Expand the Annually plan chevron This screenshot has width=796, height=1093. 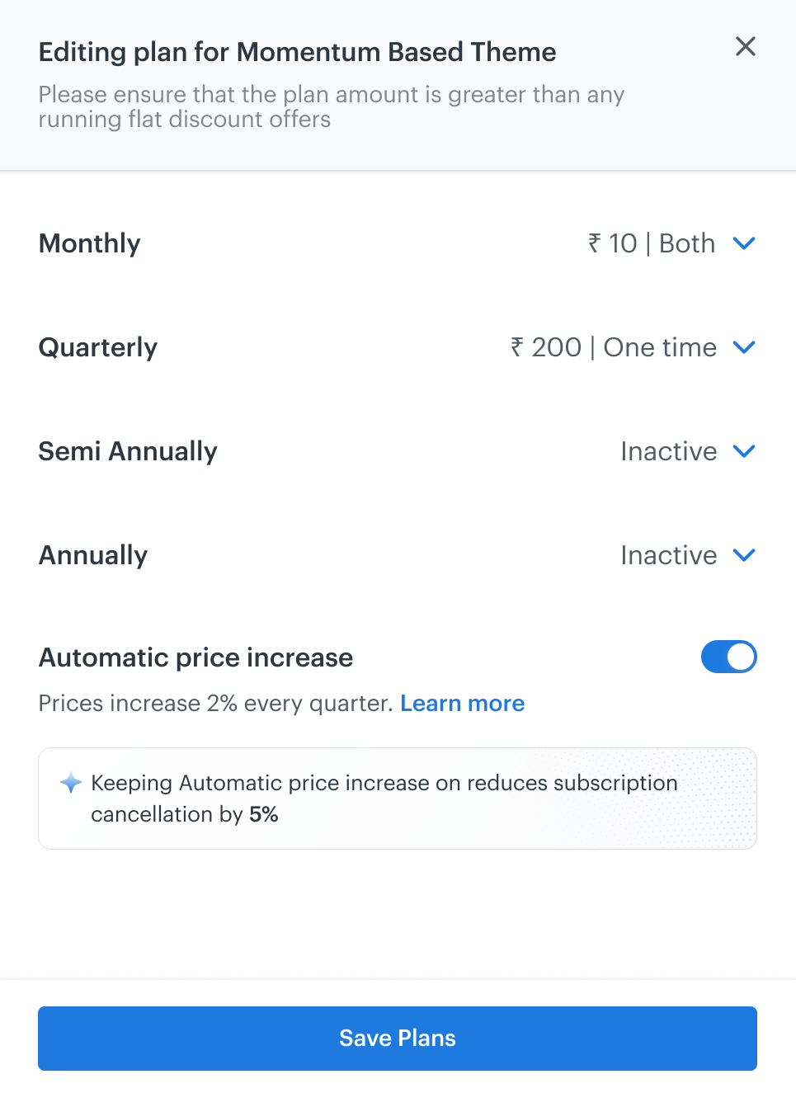point(744,555)
